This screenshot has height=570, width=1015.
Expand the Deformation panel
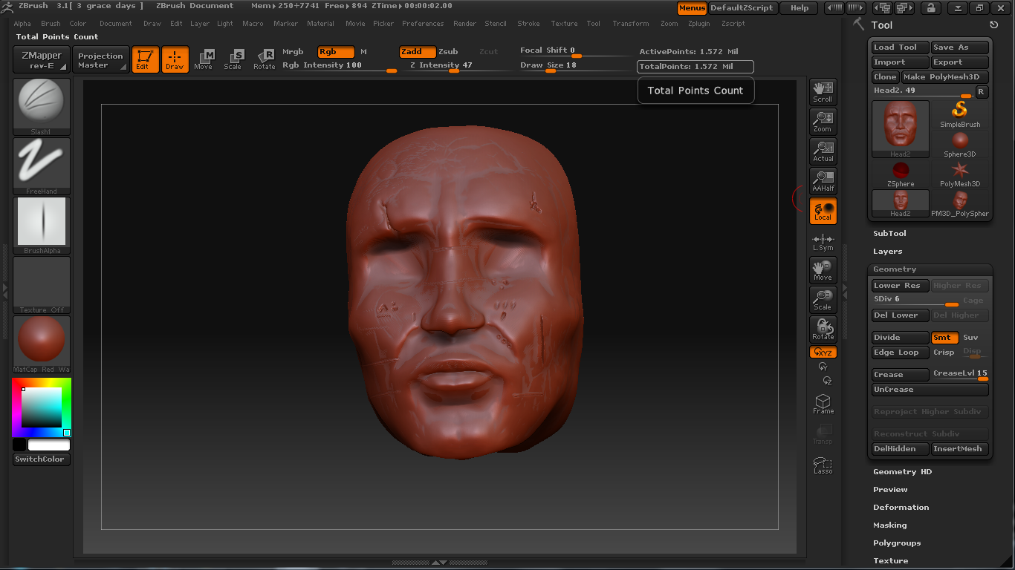[901, 508]
